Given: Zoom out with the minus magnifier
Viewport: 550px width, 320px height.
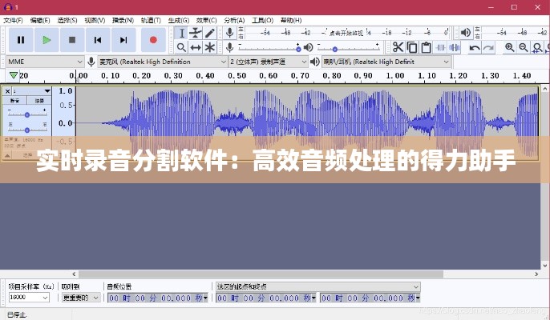Looking at the screenshot, I should point(524,47).
